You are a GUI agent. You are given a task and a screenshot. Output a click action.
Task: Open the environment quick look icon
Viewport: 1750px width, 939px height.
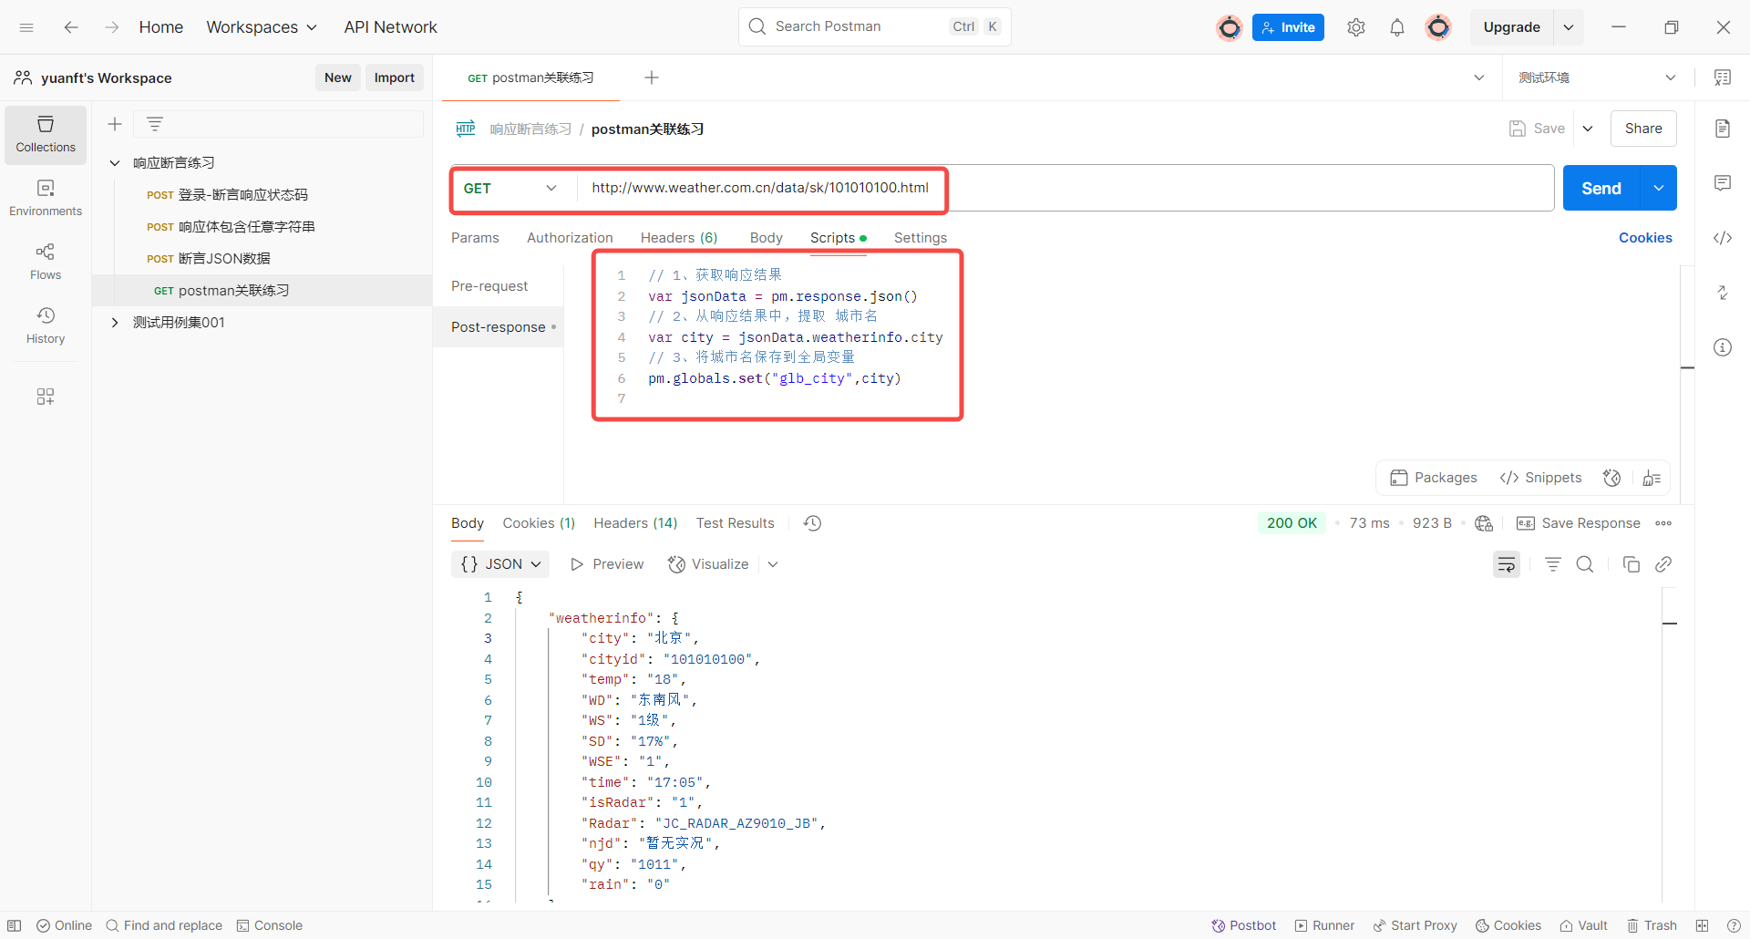tap(1723, 77)
